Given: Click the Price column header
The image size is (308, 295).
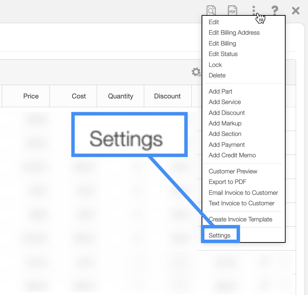Looking at the screenshot, I should point(31,96).
